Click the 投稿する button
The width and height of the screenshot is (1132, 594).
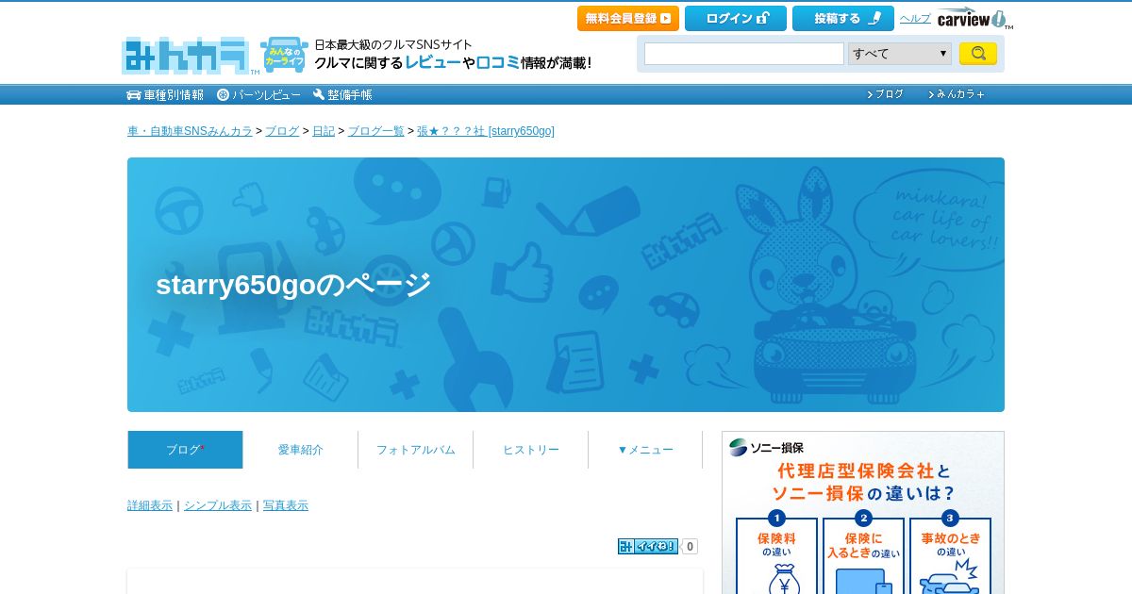click(843, 18)
